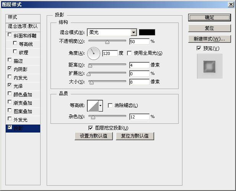Screen dimensions: 236x191
Task: Click the 不透明度 slider handle
Action: [x=107, y=42]
